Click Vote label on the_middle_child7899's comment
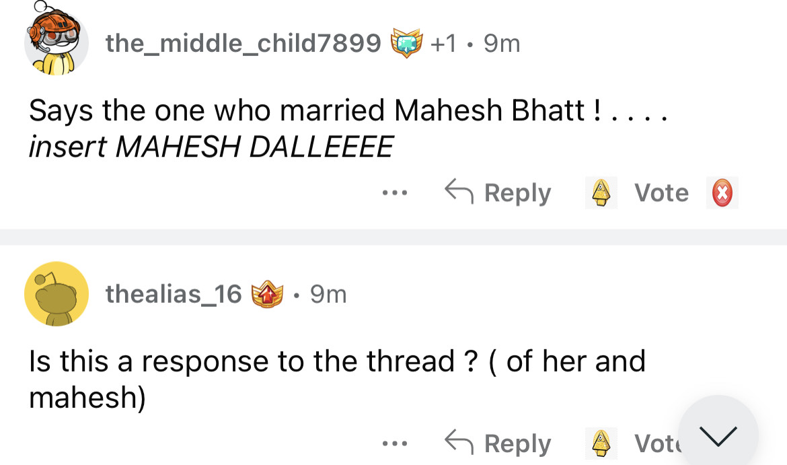 (661, 193)
